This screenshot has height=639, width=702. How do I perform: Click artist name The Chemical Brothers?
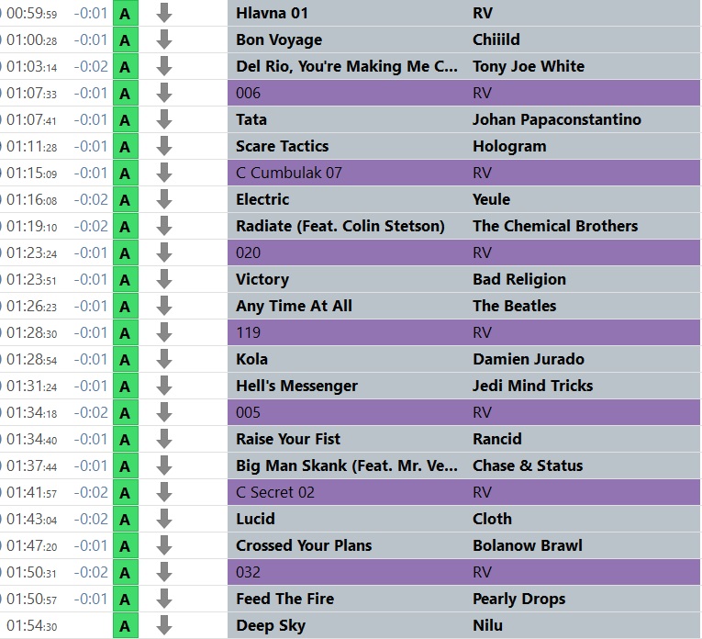click(x=555, y=226)
